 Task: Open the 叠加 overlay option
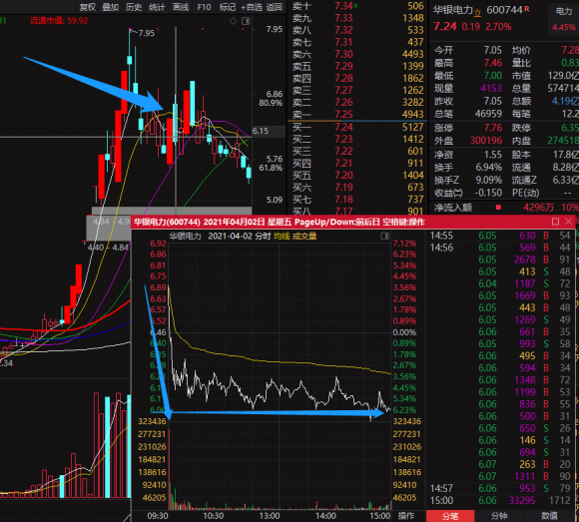(111, 7)
